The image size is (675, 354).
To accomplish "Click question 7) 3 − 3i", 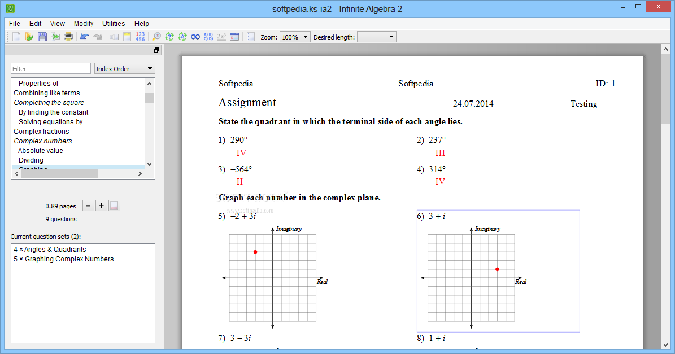I will [234, 338].
